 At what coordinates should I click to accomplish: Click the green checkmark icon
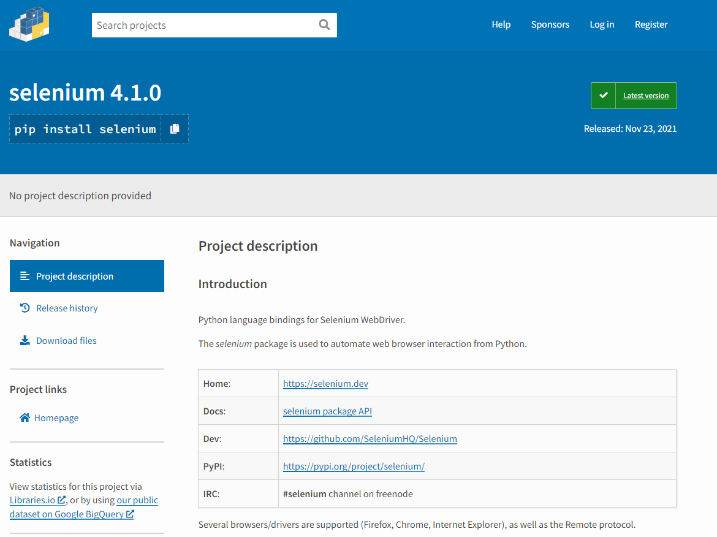(604, 95)
